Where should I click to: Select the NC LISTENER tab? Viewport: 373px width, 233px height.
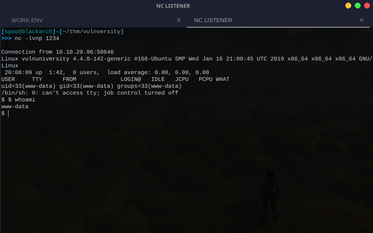278,20
